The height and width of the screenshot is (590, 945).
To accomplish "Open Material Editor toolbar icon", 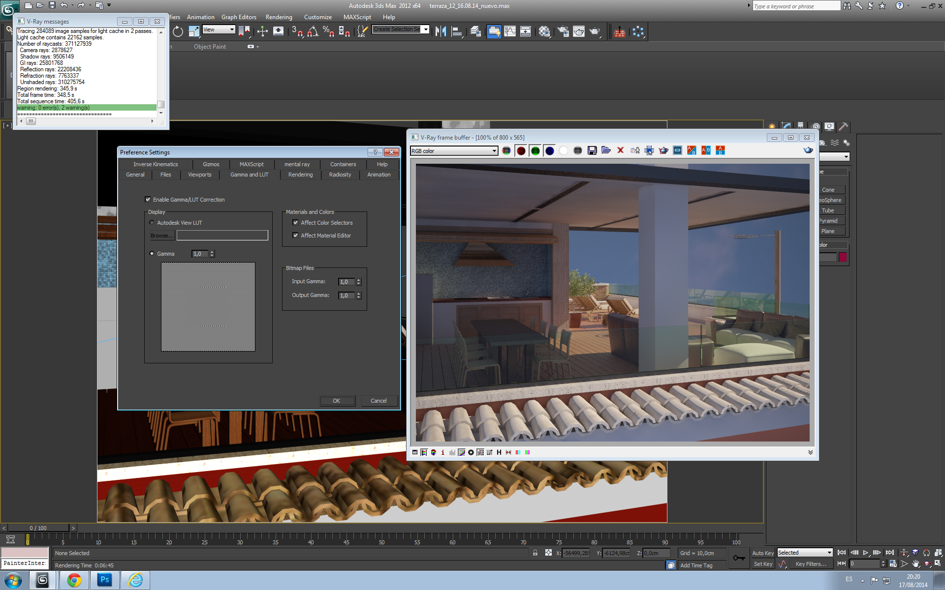I will pos(544,31).
